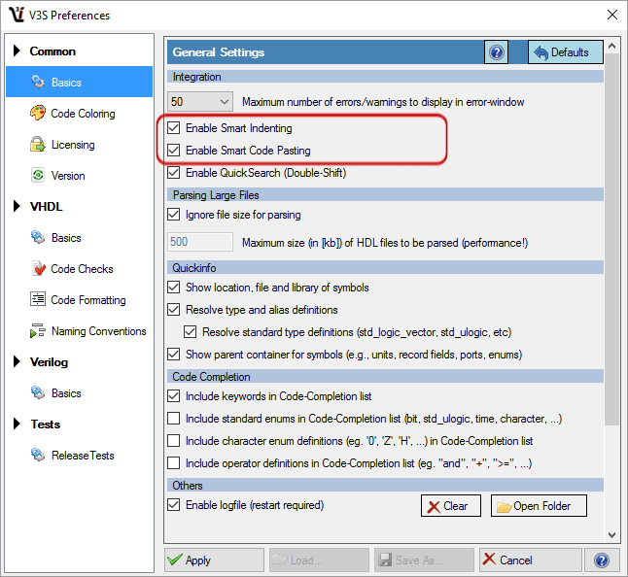Image resolution: width=628 pixels, height=577 pixels.
Task: Toggle Enable Smart Indenting checkbox
Action: [173, 128]
